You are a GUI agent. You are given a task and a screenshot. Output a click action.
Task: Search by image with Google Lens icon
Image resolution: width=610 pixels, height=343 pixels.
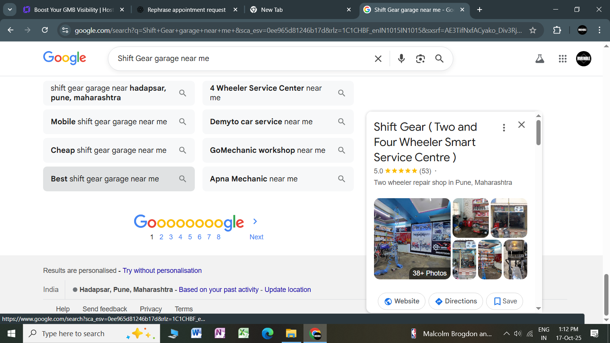coord(421,59)
